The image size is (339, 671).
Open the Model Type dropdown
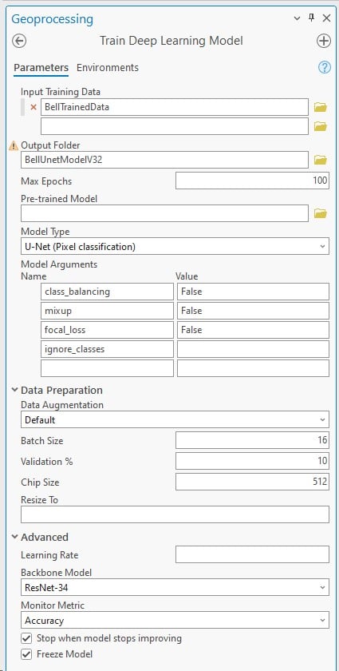[175, 247]
